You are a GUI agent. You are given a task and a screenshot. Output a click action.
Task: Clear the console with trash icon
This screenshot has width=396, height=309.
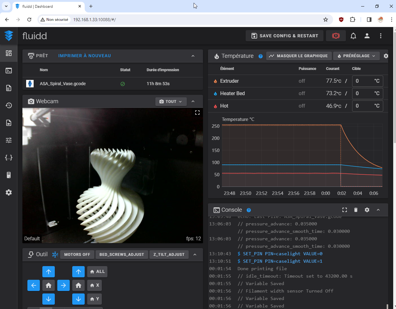(356, 210)
